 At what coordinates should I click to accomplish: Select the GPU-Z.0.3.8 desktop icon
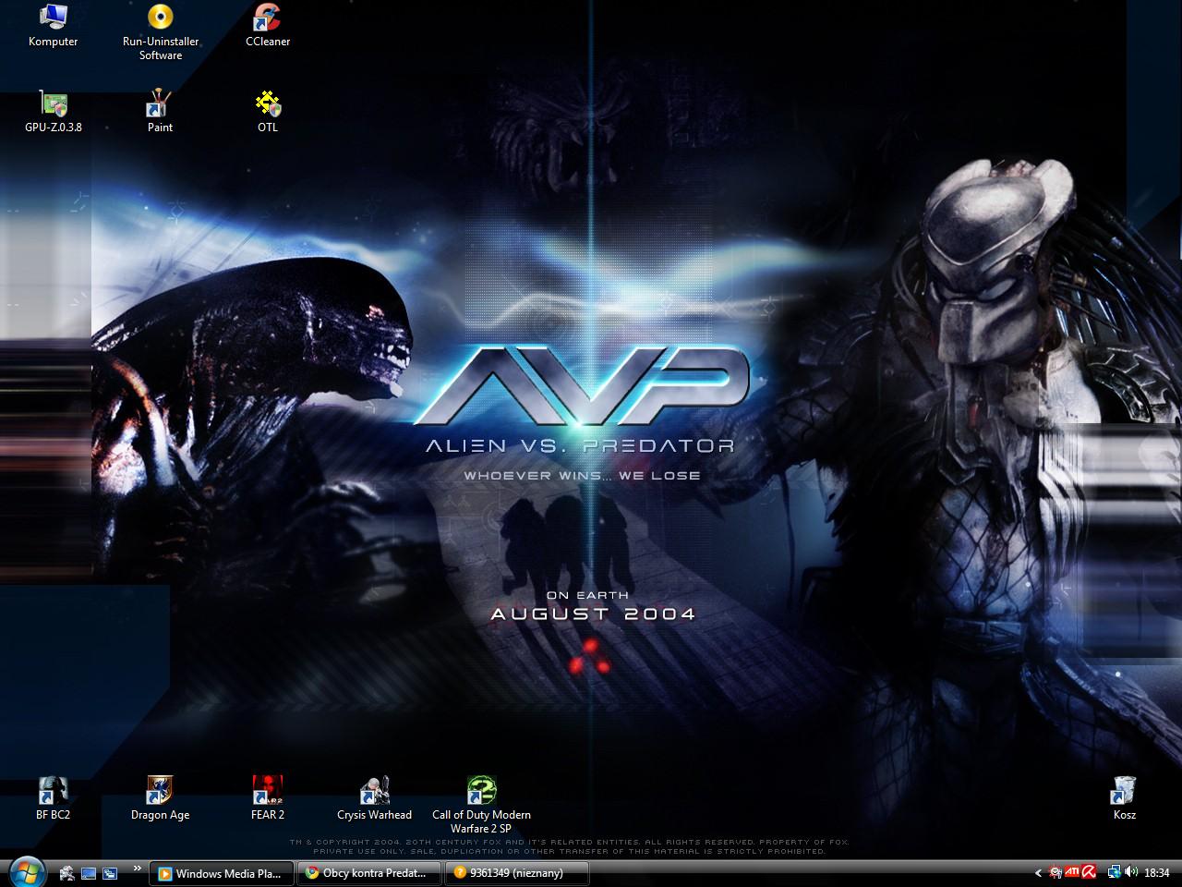pyautogui.click(x=53, y=112)
